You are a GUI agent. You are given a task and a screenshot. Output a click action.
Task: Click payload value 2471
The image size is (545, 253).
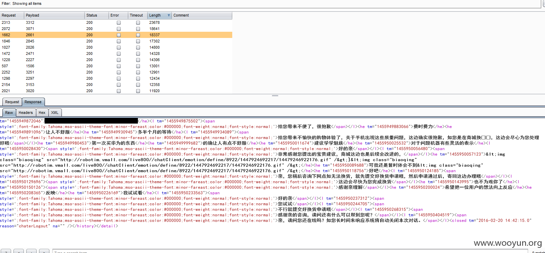30,53
